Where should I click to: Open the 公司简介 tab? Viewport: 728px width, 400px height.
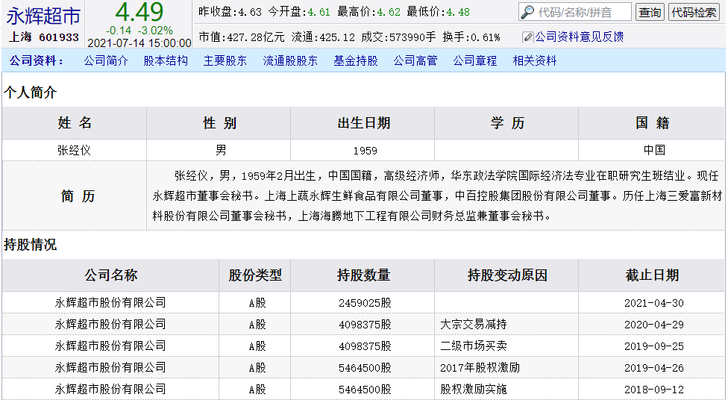pyautogui.click(x=106, y=61)
